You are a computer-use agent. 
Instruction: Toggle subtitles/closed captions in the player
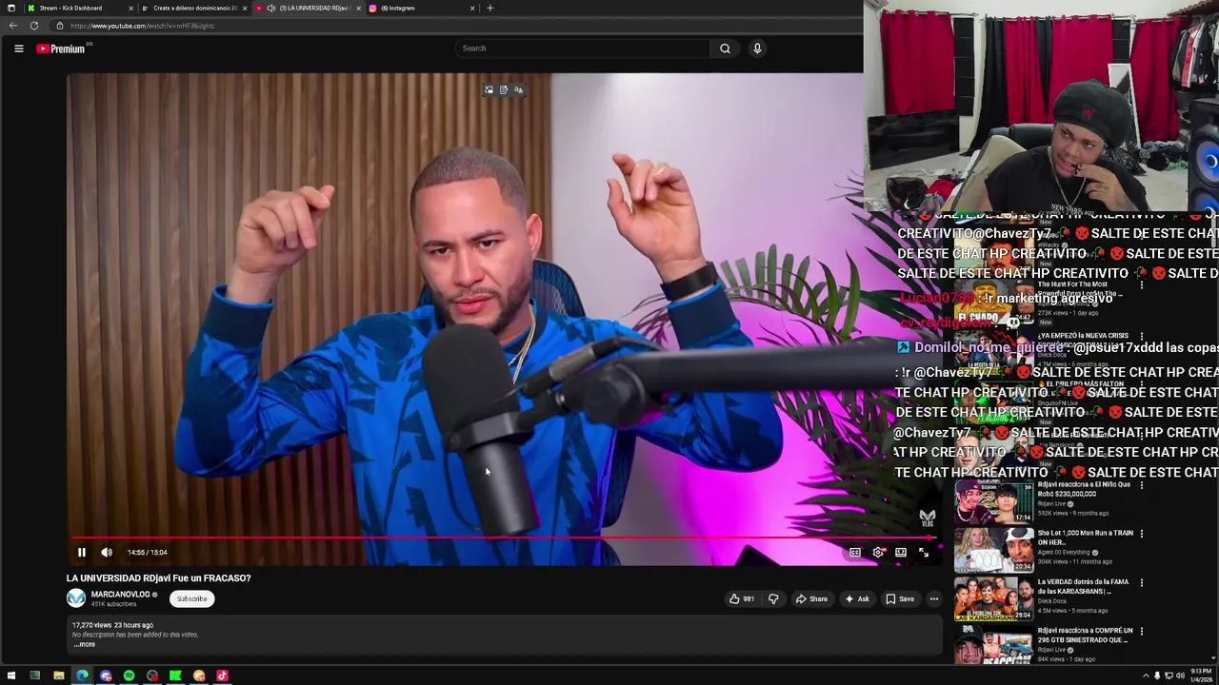coord(855,552)
